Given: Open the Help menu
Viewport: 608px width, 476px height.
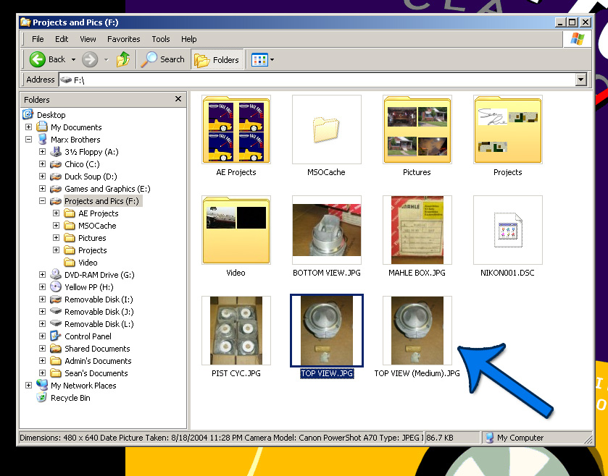Looking at the screenshot, I should tap(189, 39).
